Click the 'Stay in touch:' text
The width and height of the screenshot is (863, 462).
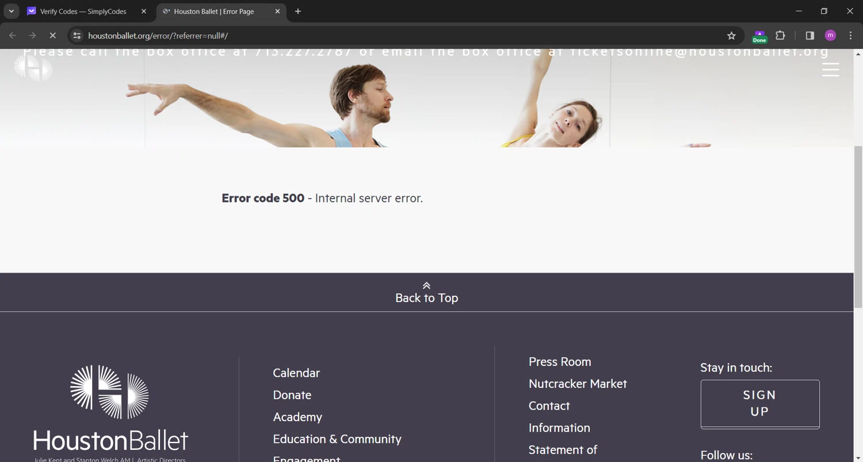(x=736, y=368)
